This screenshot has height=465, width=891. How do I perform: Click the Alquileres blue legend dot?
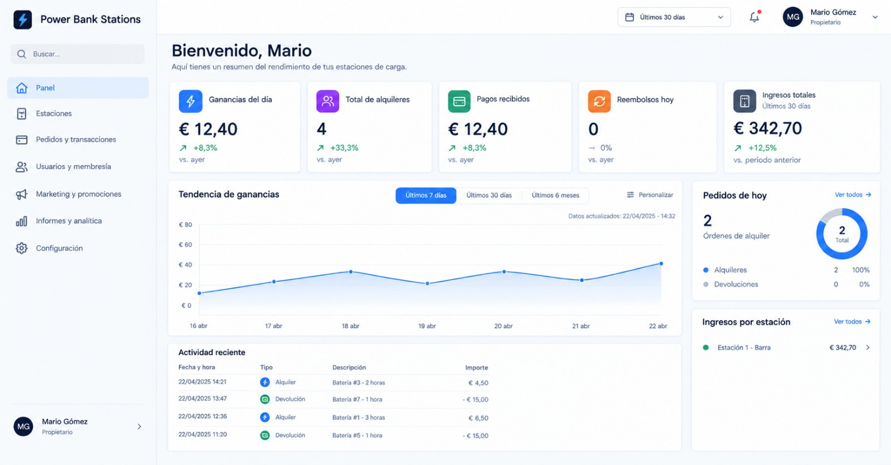[x=706, y=270]
